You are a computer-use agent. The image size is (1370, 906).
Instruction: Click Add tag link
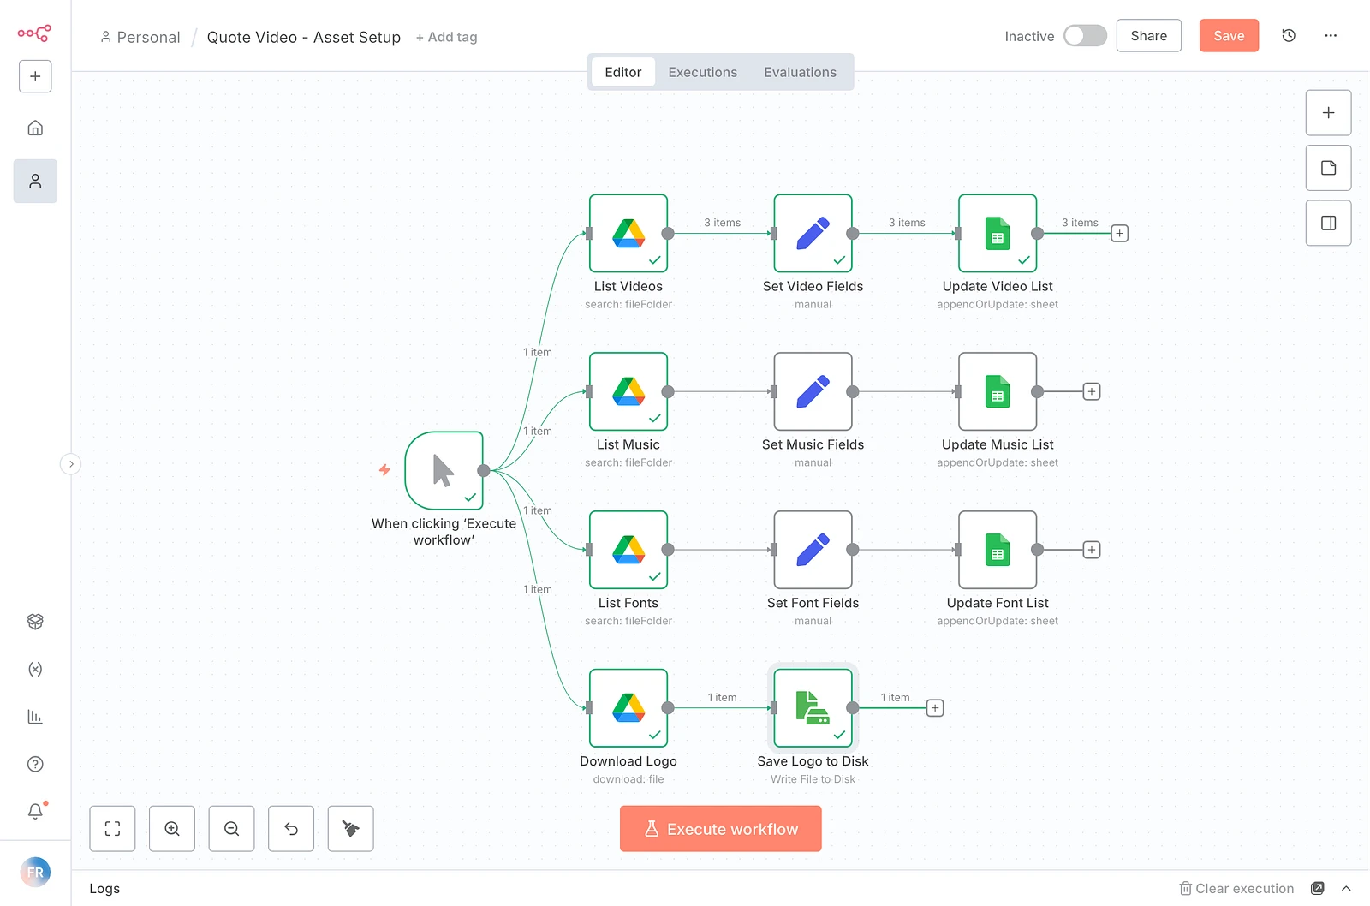click(446, 37)
